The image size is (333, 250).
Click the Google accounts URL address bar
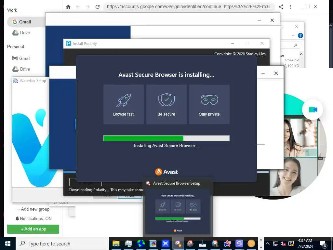(x=189, y=7)
